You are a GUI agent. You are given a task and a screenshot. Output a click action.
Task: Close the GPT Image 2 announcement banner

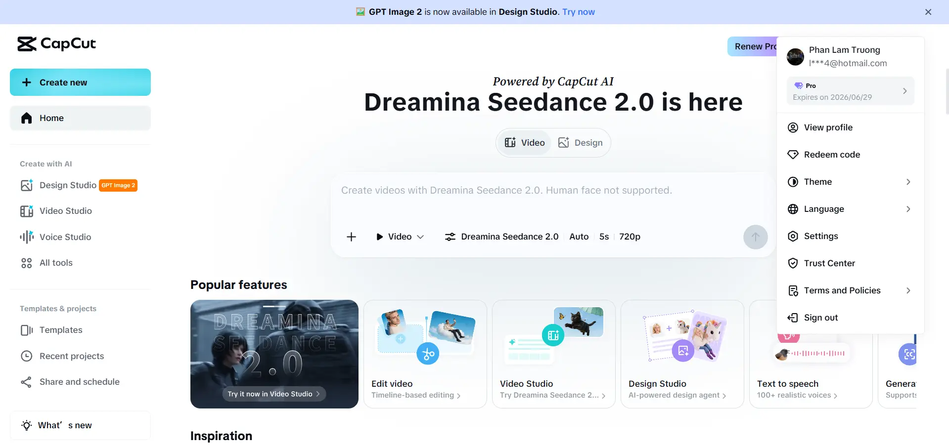(928, 12)
